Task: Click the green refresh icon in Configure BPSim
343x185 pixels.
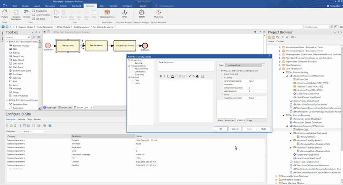Action: click(x=15, y=126)
